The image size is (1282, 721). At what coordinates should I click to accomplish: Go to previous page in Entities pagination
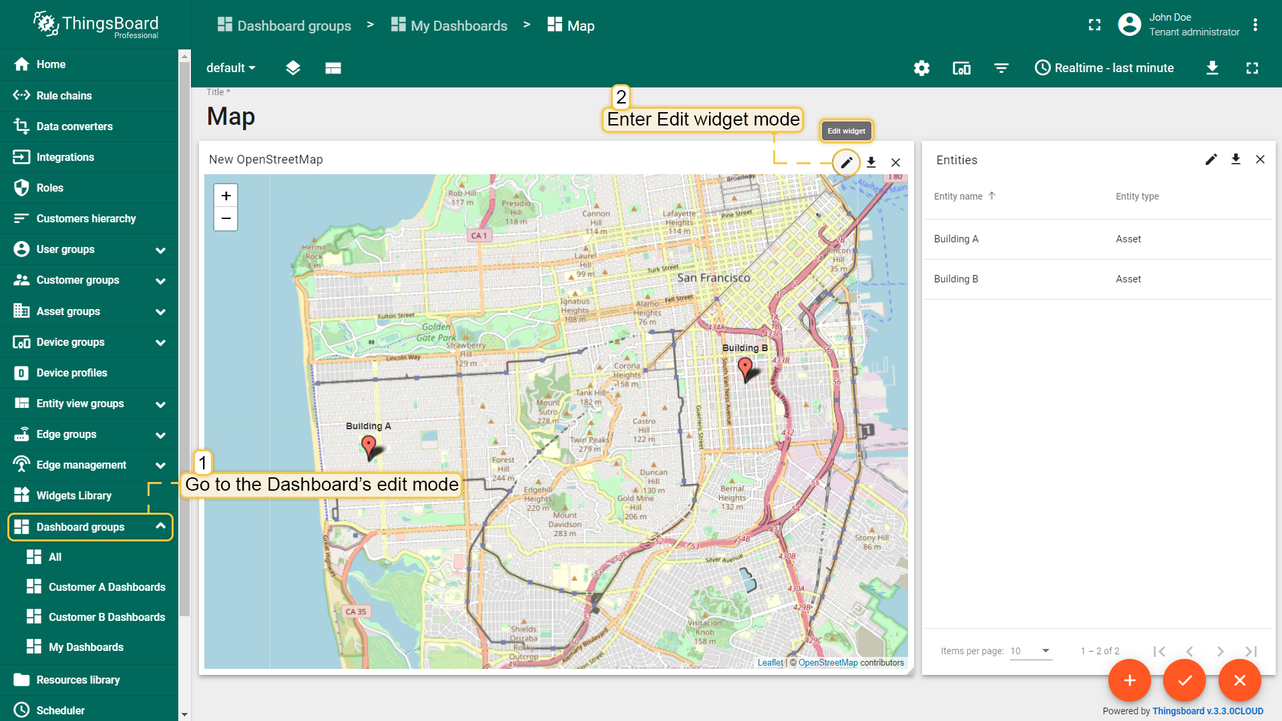1189,651
